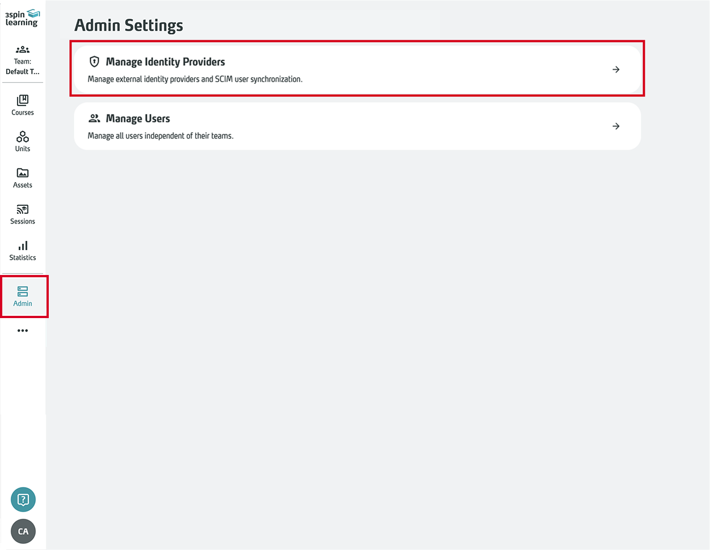The width and height of the screenshot is (710, 550).
Task: Click the users icon on Manage Users
Action: [x=94, y=119]
